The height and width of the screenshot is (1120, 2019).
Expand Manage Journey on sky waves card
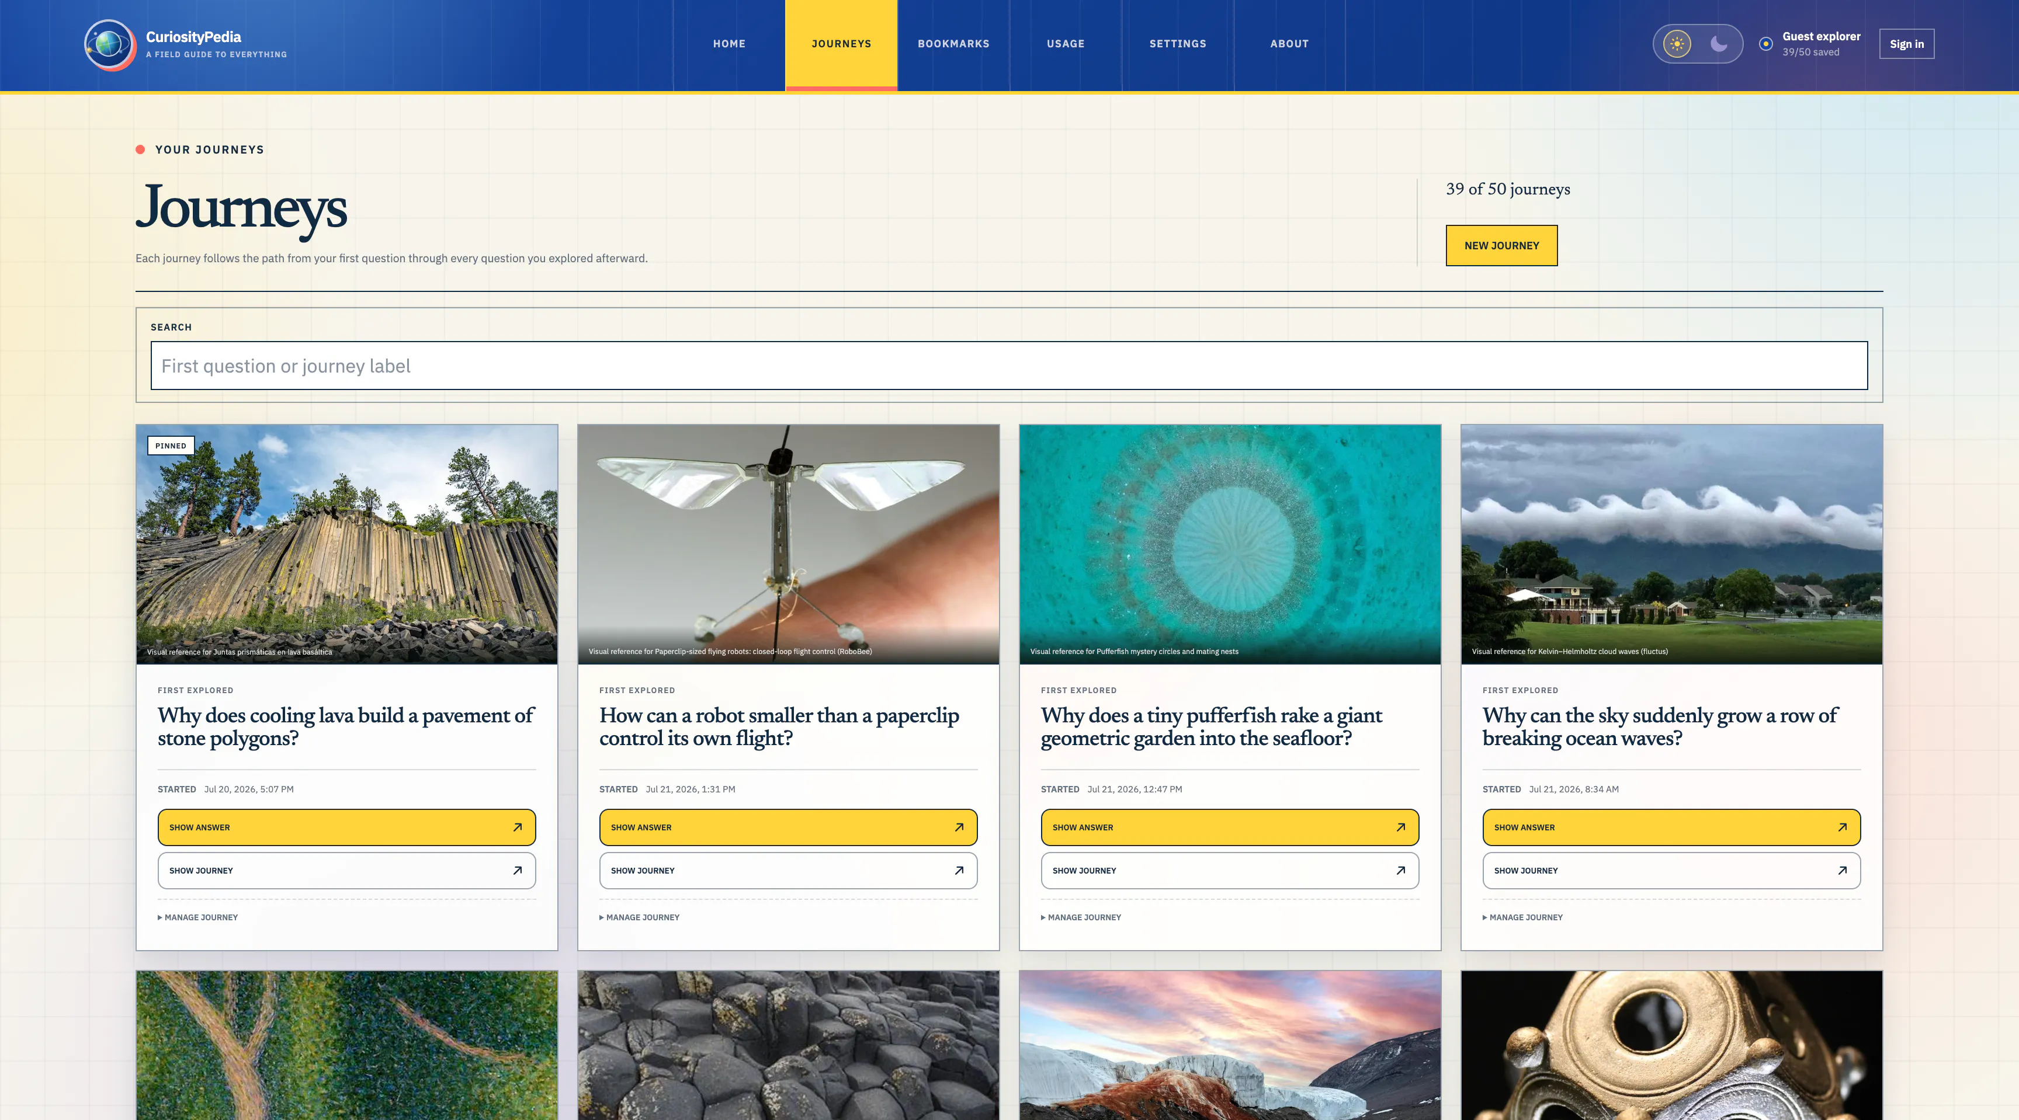click(x=1523, y=917)
